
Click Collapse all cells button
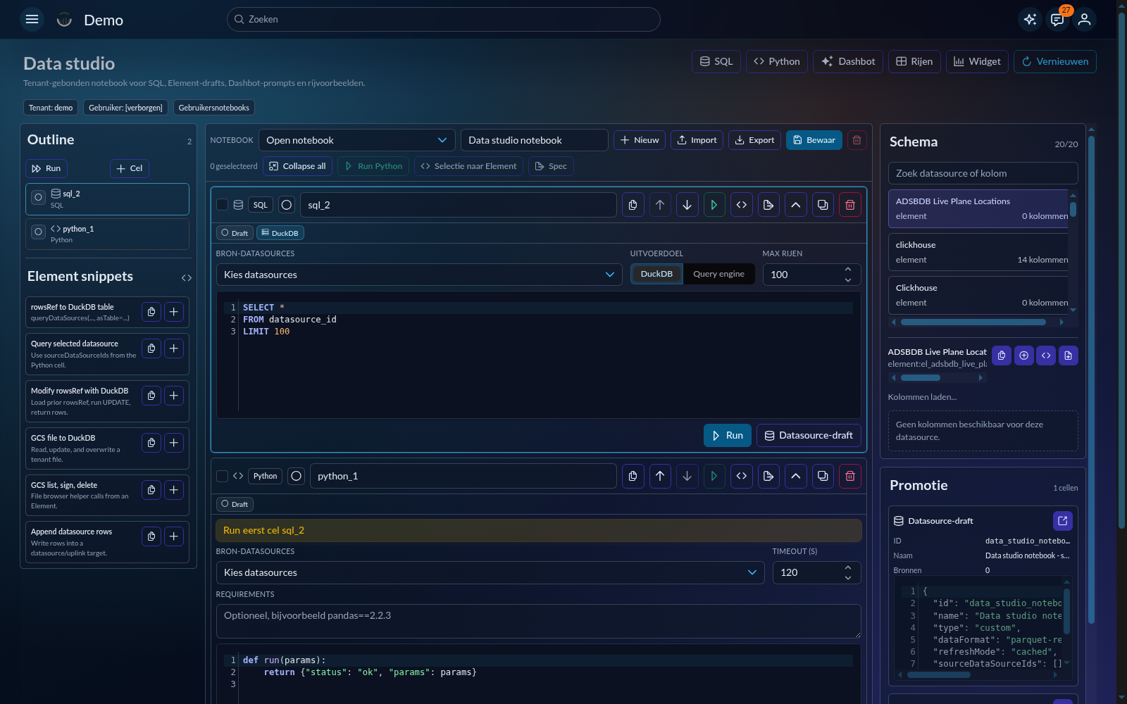298,166
